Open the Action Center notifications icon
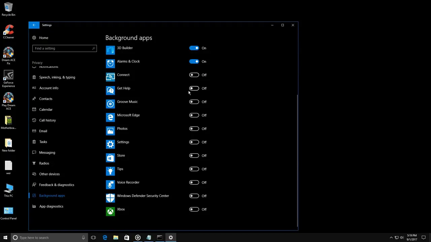 (x=424, y=238)
